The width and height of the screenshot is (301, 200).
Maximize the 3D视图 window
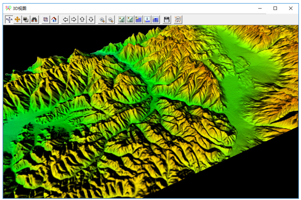pos(275,8)
